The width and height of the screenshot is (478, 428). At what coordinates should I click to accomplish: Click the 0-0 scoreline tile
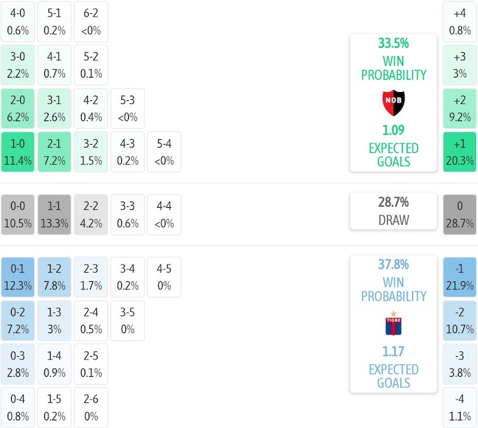[18, 214]
